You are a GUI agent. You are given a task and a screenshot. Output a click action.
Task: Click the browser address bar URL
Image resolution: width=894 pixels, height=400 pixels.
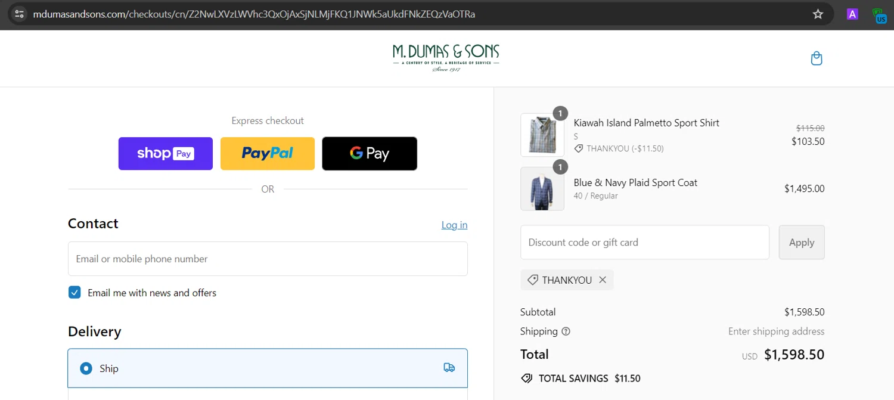254,14
